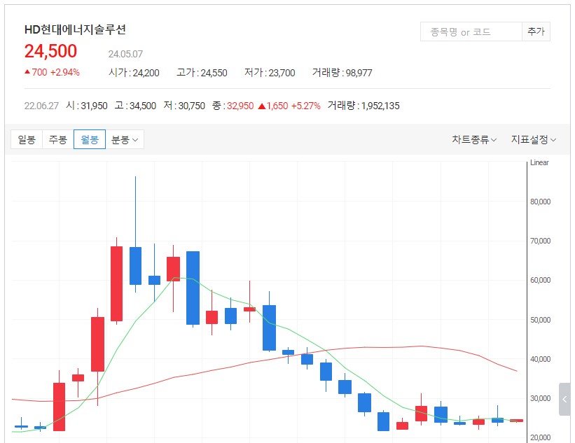
Task: Click the 거래량 volume value 98,977
Action: [x=359, y=73]
